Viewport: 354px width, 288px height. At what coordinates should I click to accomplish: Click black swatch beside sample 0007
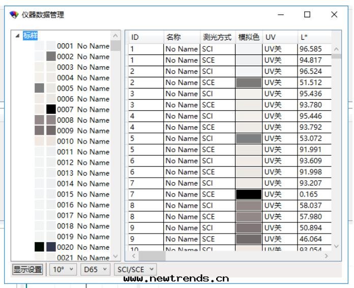coord(51,109)
